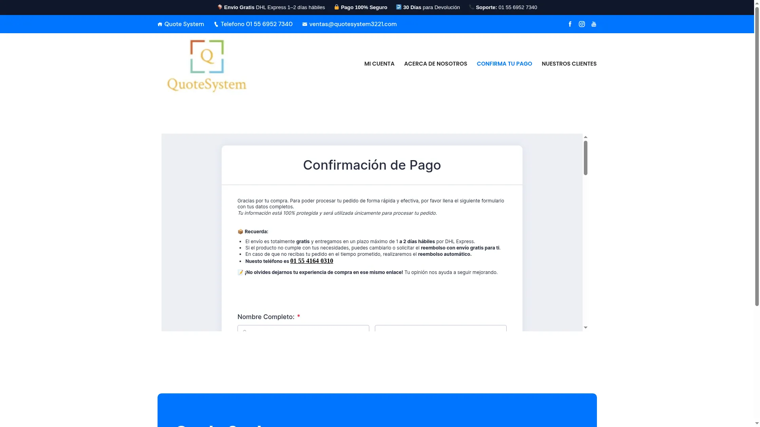
Task: Click the memo emoji before No olvides
Action: 240,272
